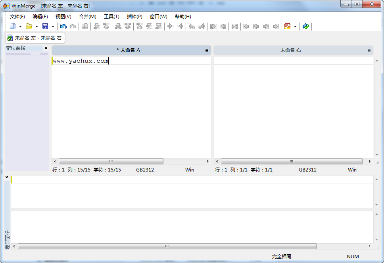Image resolution: width=384 pixels, height=263 pixels.
Task: Expand the New document dropdown arrow
Action: 20,27
